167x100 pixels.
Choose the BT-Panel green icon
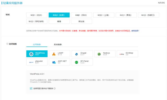tap(76, 62)
